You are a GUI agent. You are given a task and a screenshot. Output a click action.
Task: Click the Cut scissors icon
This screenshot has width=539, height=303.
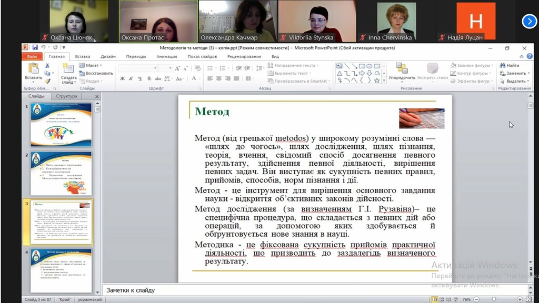point(47,66)
